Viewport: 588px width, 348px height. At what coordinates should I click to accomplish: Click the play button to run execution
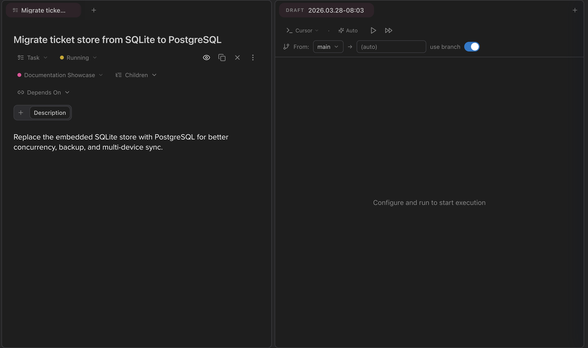click(x=373, y=30)
